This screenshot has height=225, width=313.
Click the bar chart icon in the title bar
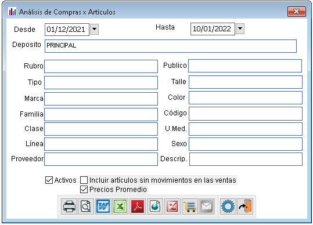(x=12, y=12)
